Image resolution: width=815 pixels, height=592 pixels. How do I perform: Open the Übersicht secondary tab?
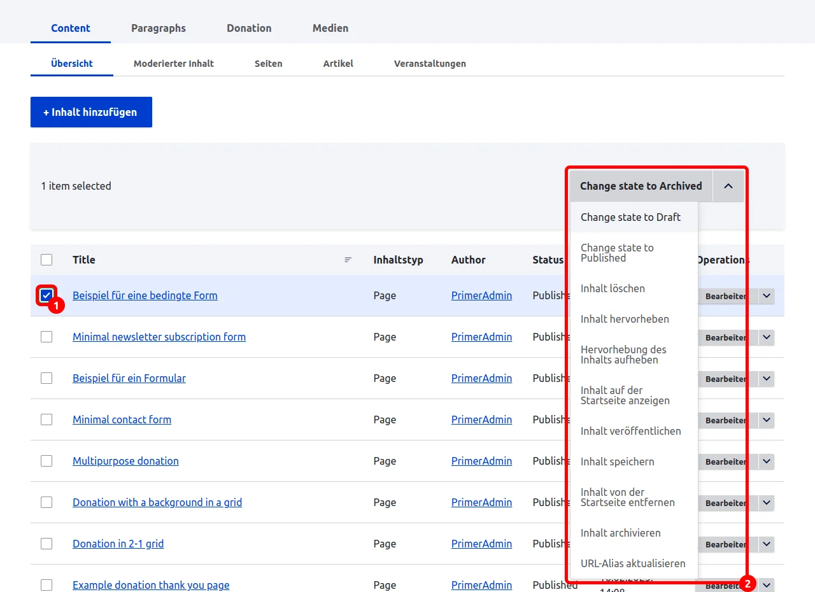coord(72,64)
